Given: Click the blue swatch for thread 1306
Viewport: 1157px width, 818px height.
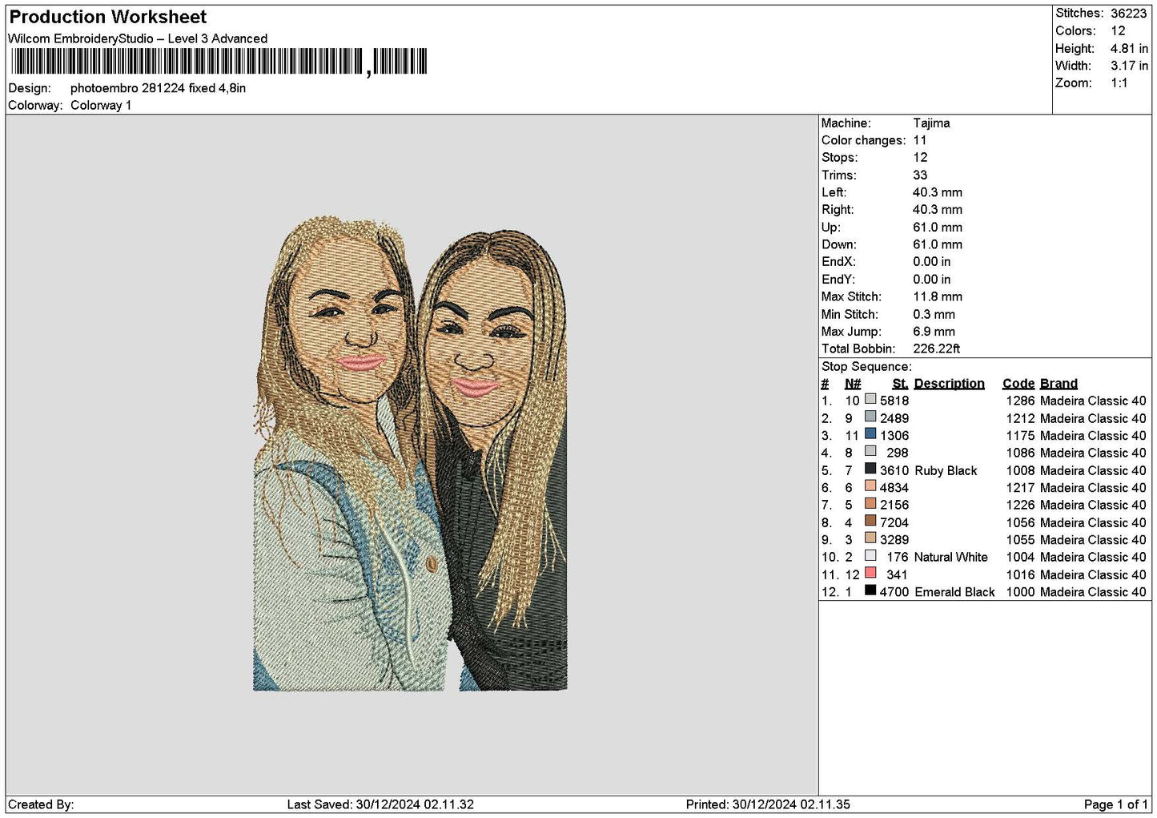Looking at the screenshot, I should point(870,434).
